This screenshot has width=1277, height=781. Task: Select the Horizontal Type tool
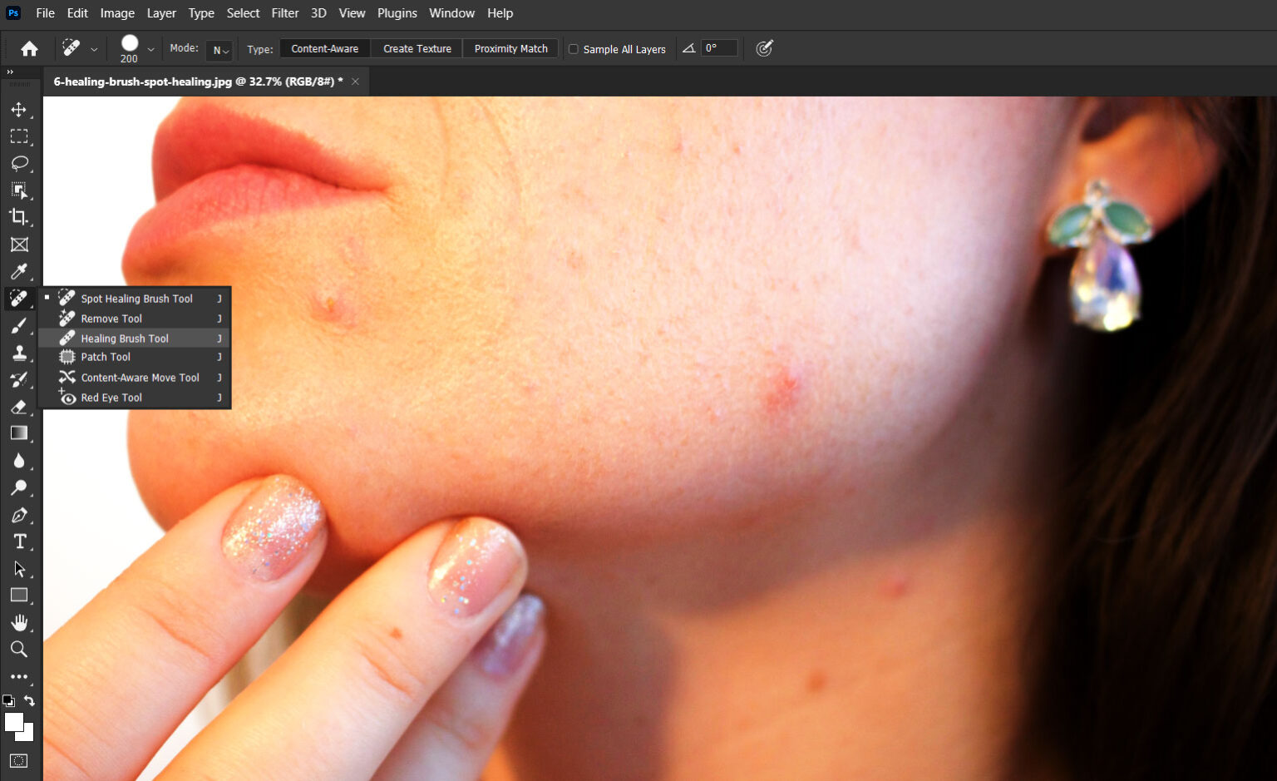coord(19,542)
